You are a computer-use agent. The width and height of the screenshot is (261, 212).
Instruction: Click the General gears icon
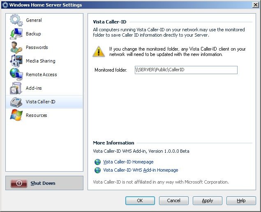click(x=16, y=20)
